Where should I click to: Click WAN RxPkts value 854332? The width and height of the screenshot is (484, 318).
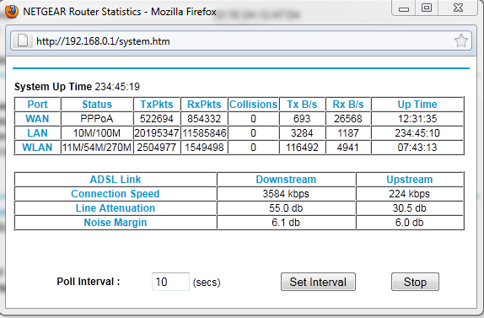204,119
